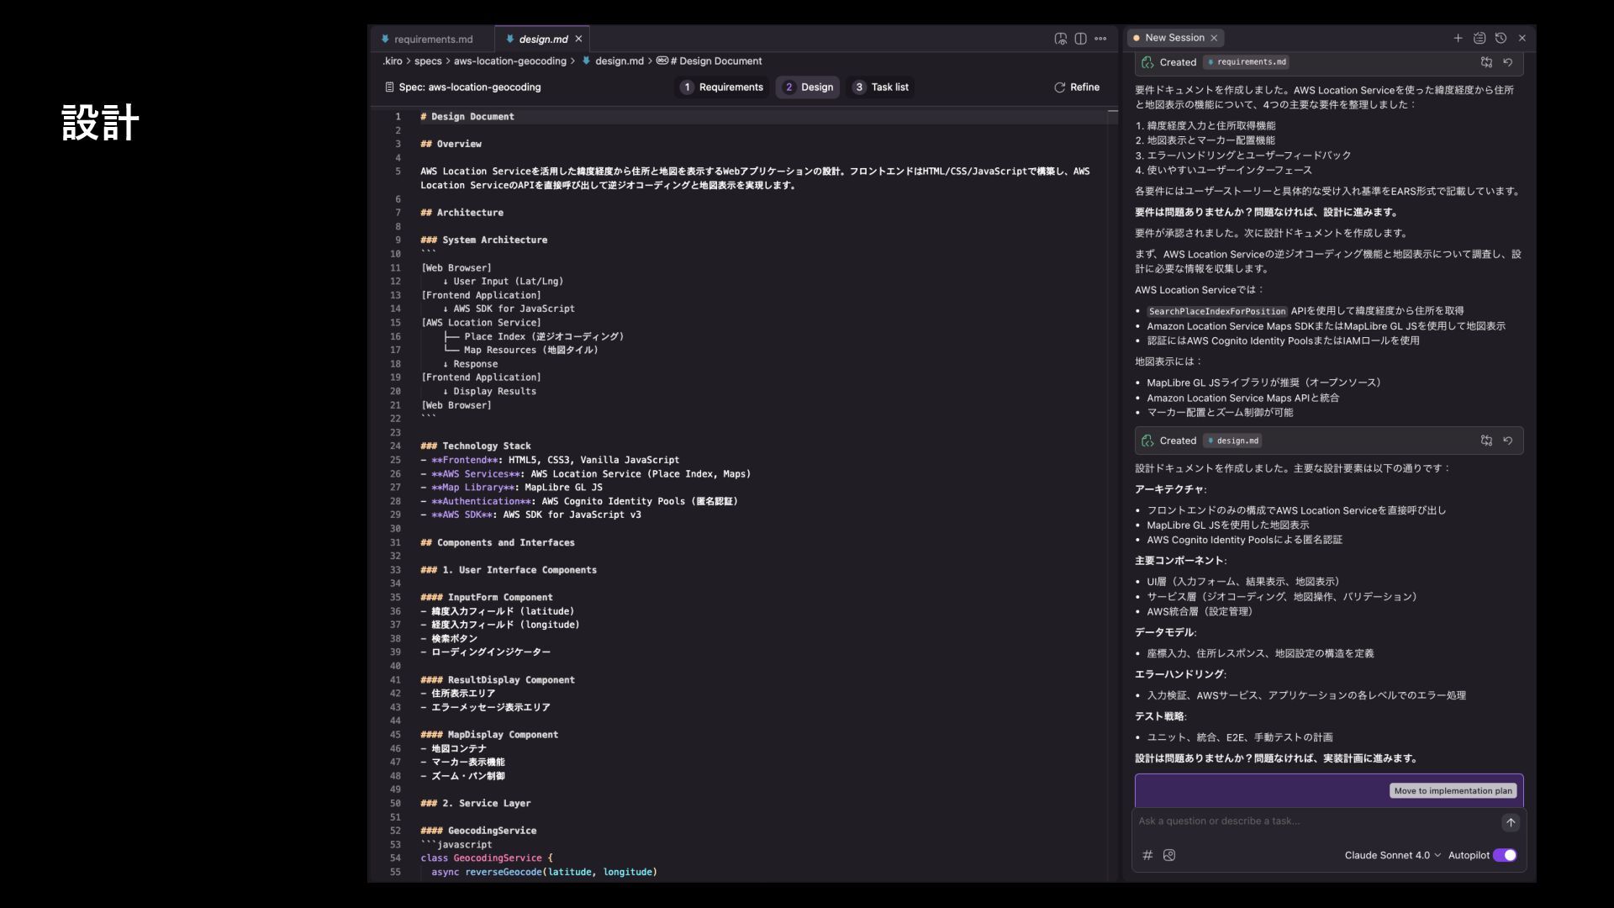
Task: Go to the Task list spec step
Action: click(881, 87)
